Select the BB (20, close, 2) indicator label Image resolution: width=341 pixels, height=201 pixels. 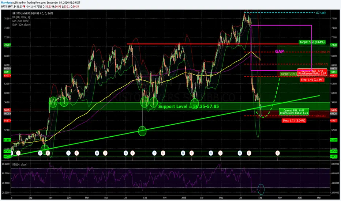(x=21, y=17)
